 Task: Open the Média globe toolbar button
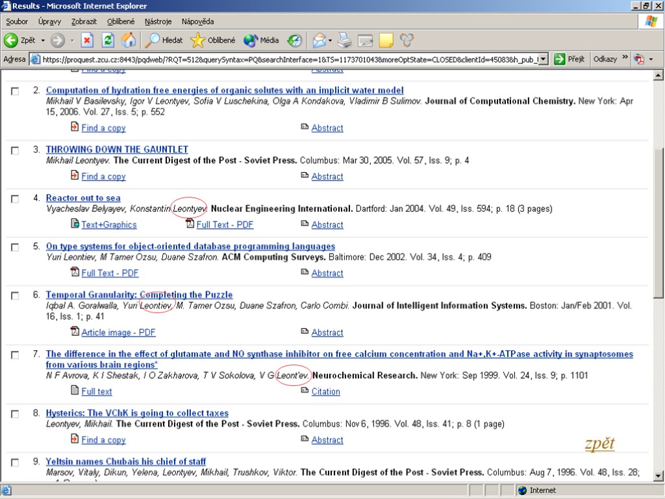[x=251, y=40]
